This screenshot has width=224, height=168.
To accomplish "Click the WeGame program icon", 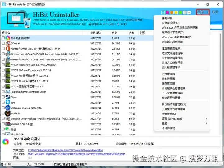I will click(x=8, y=113).
